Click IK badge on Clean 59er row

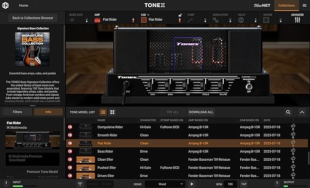click(x=70, y=160)
